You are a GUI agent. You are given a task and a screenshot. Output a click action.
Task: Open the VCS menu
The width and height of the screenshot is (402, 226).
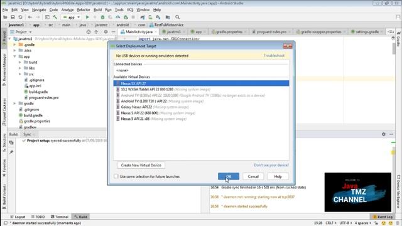(x=130, y=10)
